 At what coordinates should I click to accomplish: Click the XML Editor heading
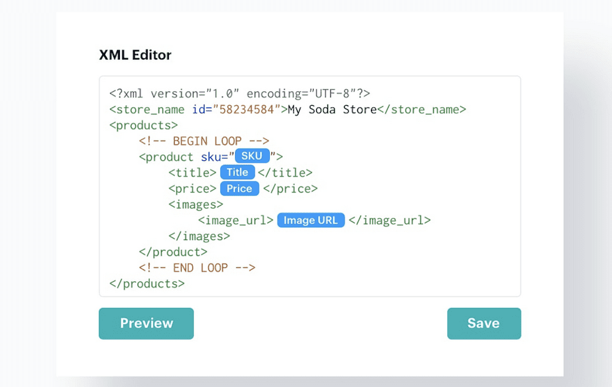[x=135, y=55]
